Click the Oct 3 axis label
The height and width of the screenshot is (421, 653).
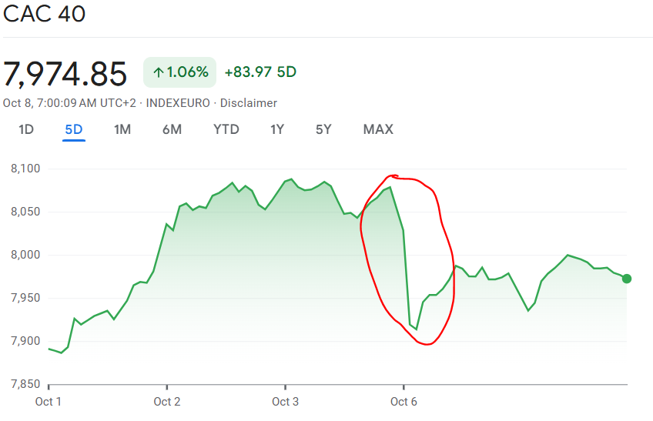click(x=285, y=401)
